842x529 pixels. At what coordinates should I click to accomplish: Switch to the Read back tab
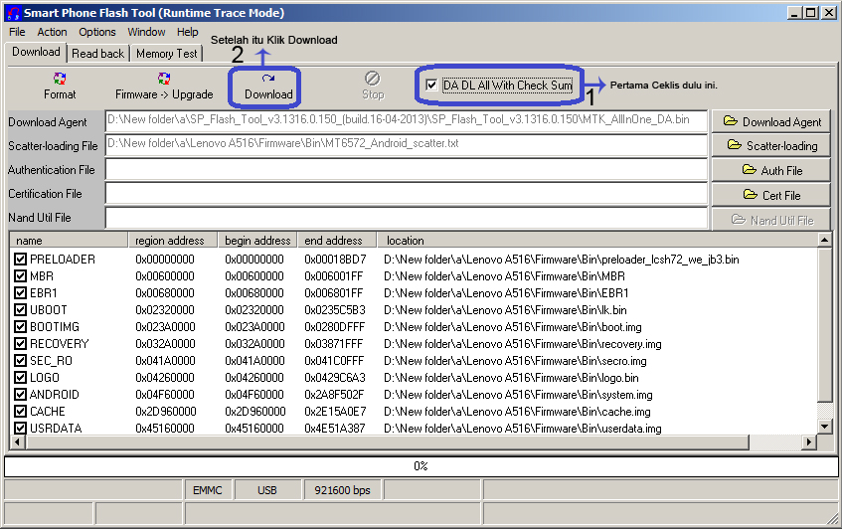(x=97, y=53)
